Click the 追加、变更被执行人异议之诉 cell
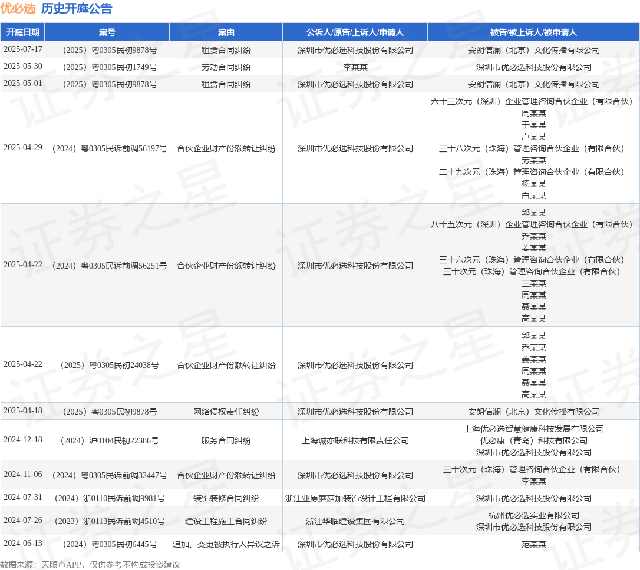This screenshot has width=640, height=570. (x=226, y=544)
